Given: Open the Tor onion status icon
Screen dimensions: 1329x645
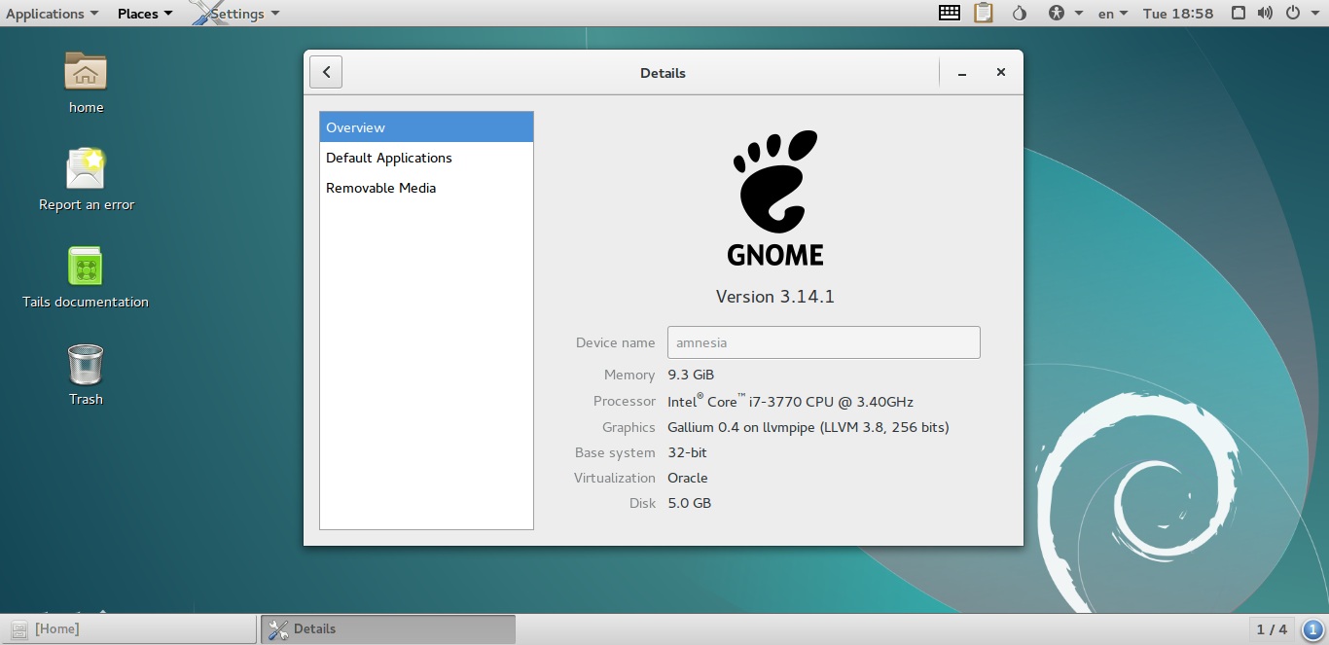Looking at the screenshot, I should pos(1020,14).
